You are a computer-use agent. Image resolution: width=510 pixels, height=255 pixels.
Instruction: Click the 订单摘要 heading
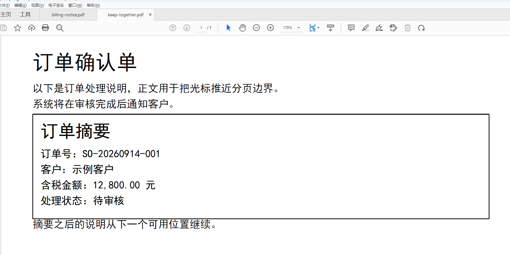click(x=76, y=131)
